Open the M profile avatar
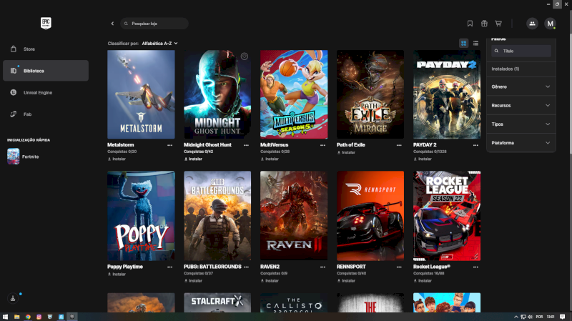The width and height of the screenshot is (572, 321). (x=550, y=24)
